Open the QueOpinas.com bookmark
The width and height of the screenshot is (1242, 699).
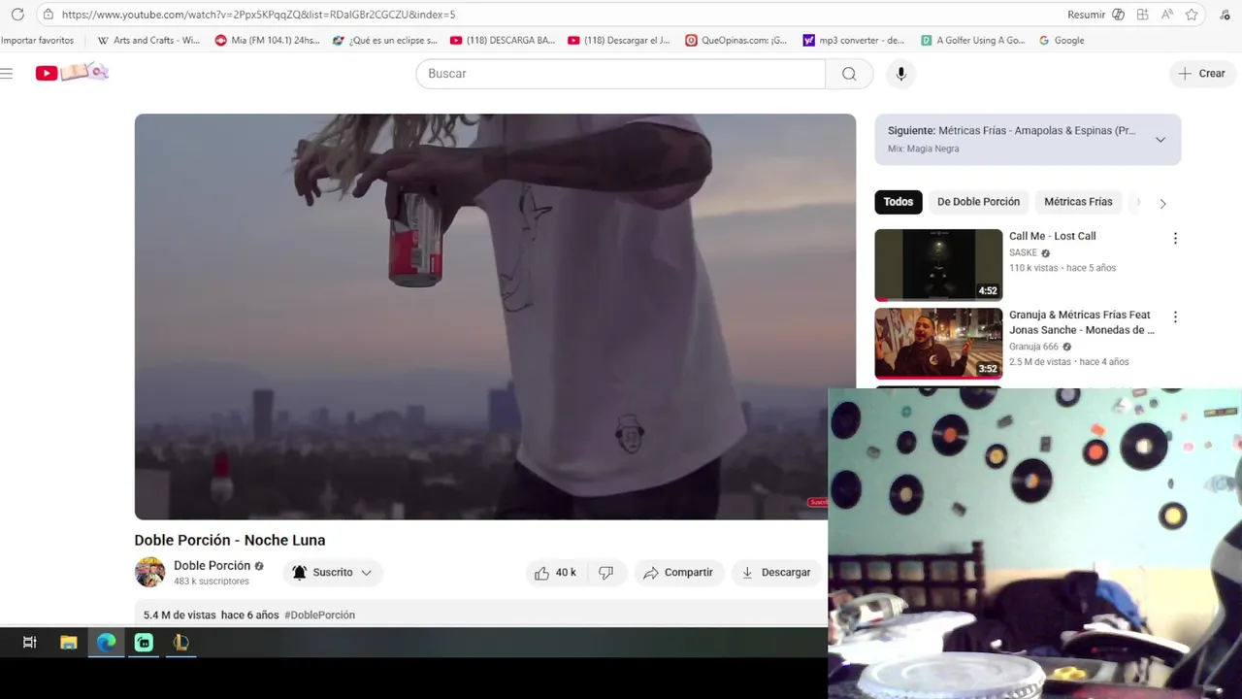(735, 41)
